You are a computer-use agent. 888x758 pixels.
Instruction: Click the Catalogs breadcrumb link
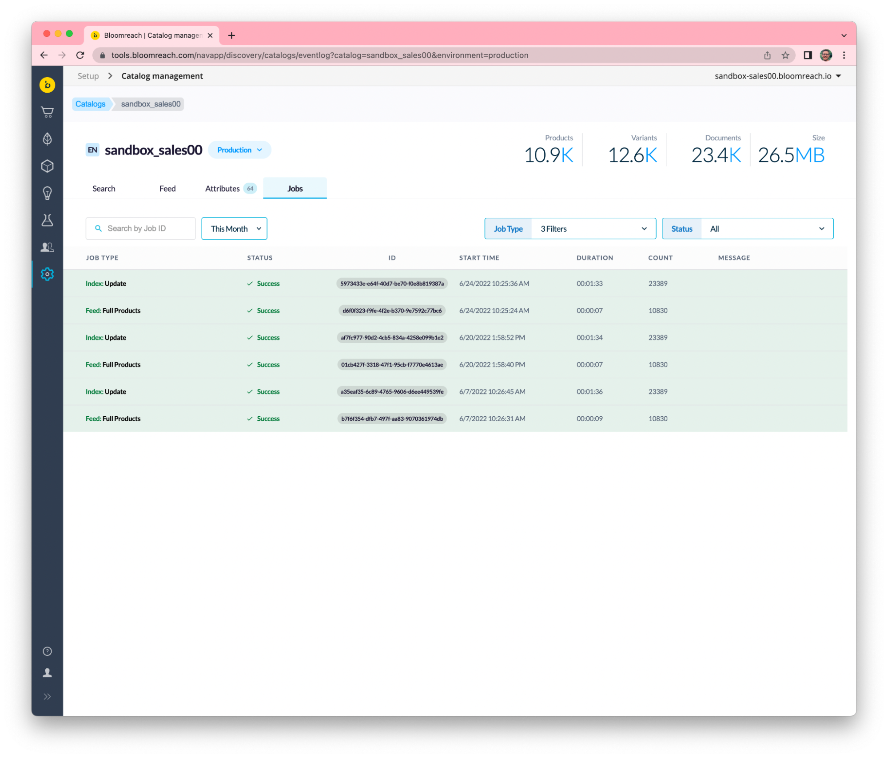click(90, 104)
